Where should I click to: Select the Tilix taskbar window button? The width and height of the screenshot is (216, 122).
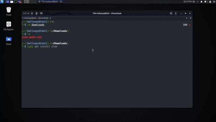(51, 2)
